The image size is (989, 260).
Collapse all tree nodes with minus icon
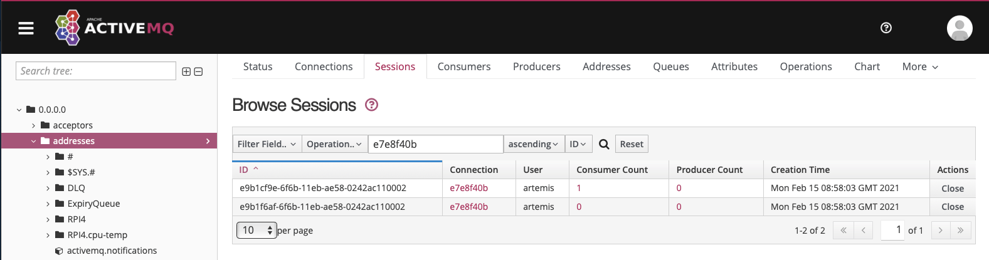198,71
